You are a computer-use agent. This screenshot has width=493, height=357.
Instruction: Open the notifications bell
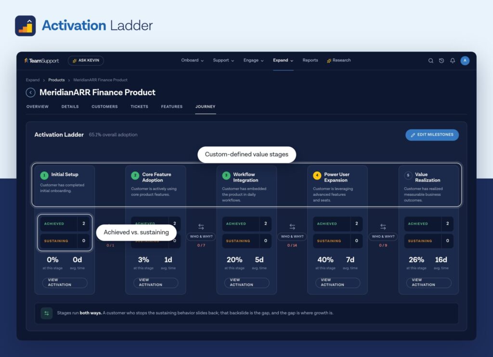tap(453, 61)
